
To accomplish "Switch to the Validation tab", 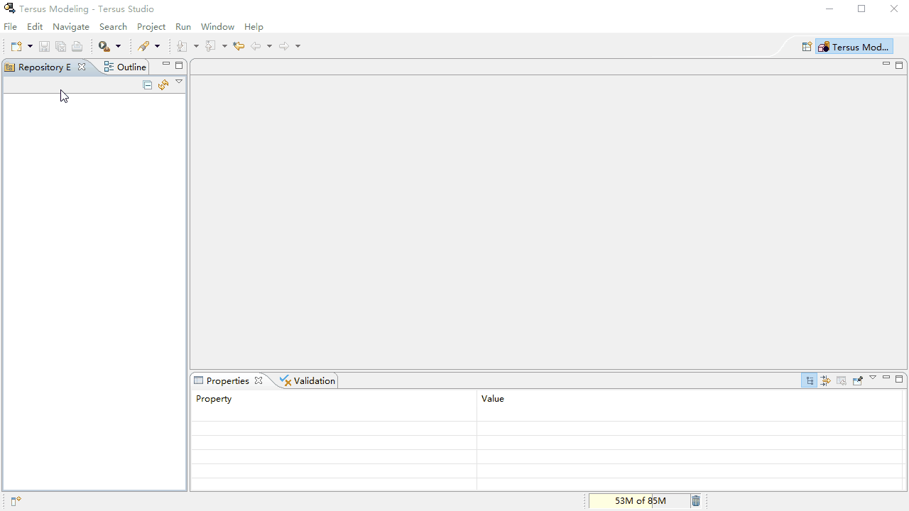I will click(307, 381).
